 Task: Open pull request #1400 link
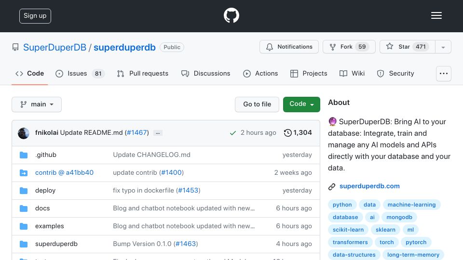point(172,172)
